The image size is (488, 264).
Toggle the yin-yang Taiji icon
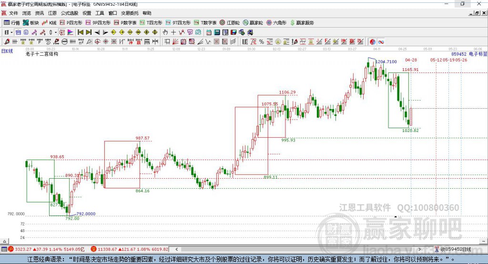(x=373, y=42)
